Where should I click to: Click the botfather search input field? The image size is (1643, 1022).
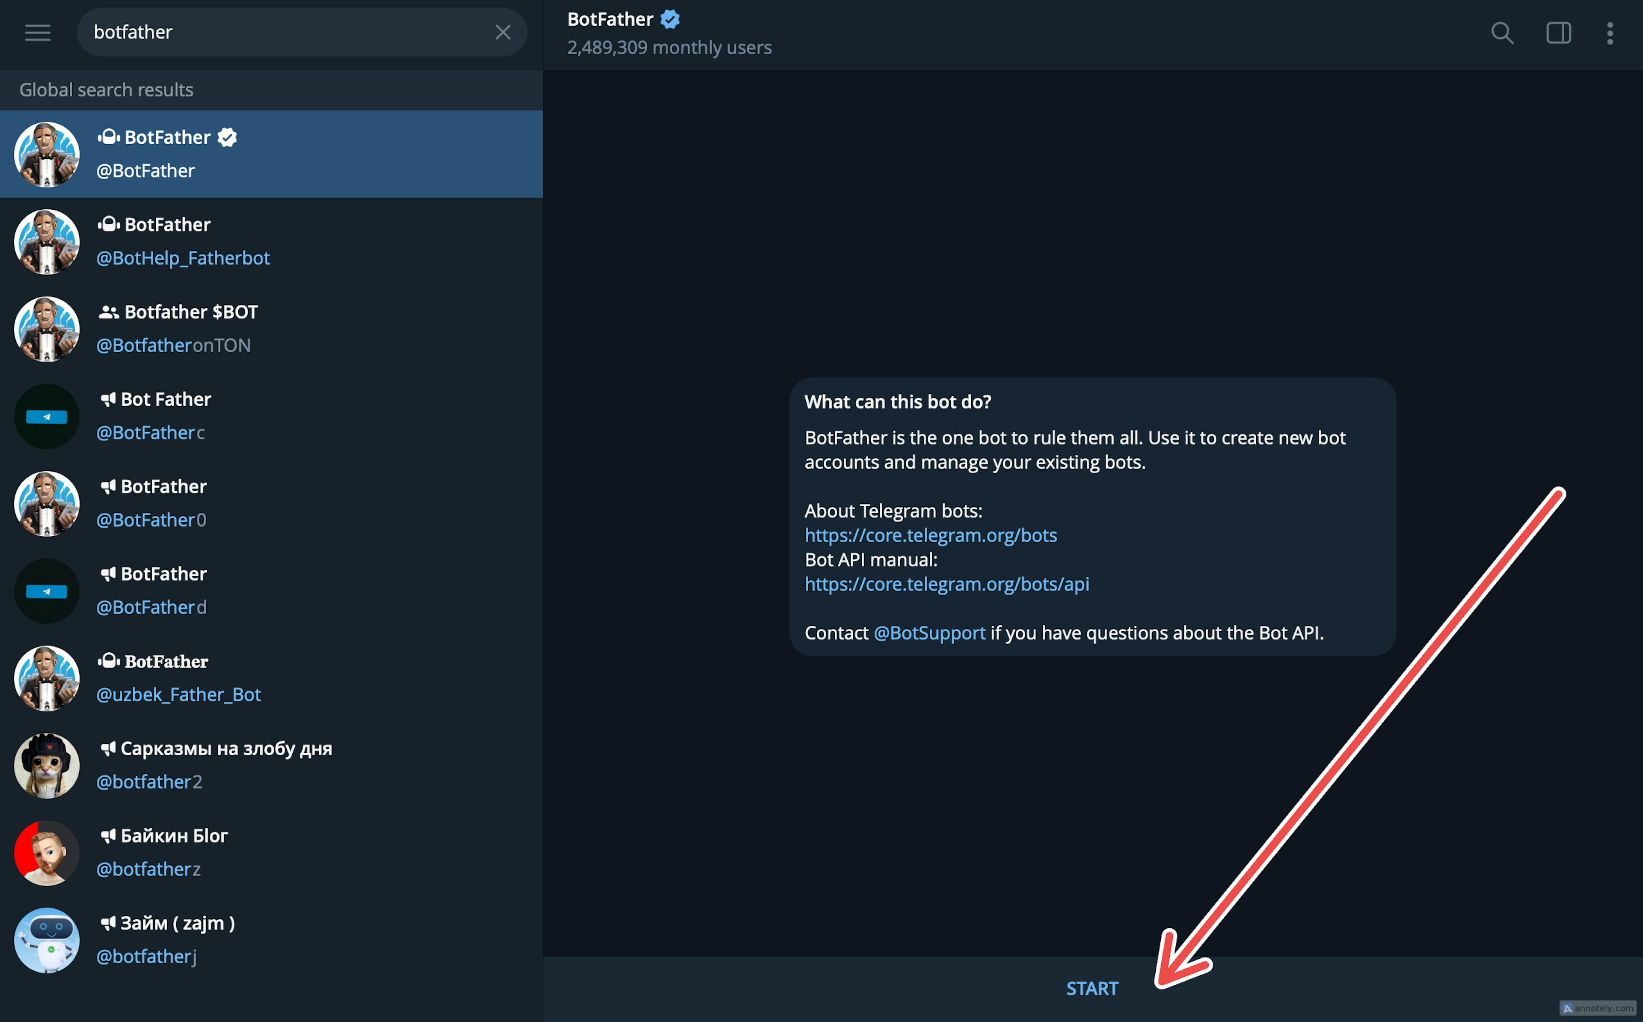pyautogui.click(x=301, y=33)
